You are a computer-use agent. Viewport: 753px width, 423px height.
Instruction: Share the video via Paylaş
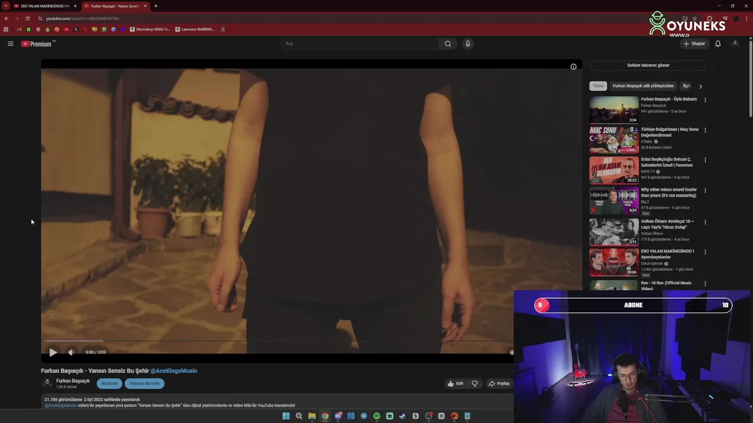(x=499, y=384)
